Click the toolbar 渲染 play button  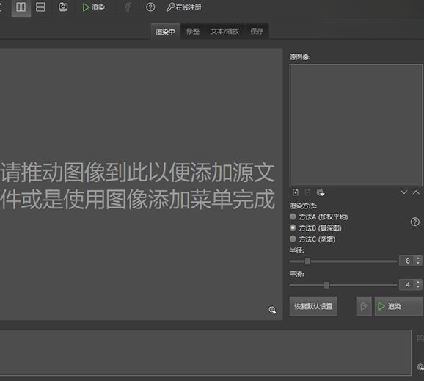pos(93,7)
